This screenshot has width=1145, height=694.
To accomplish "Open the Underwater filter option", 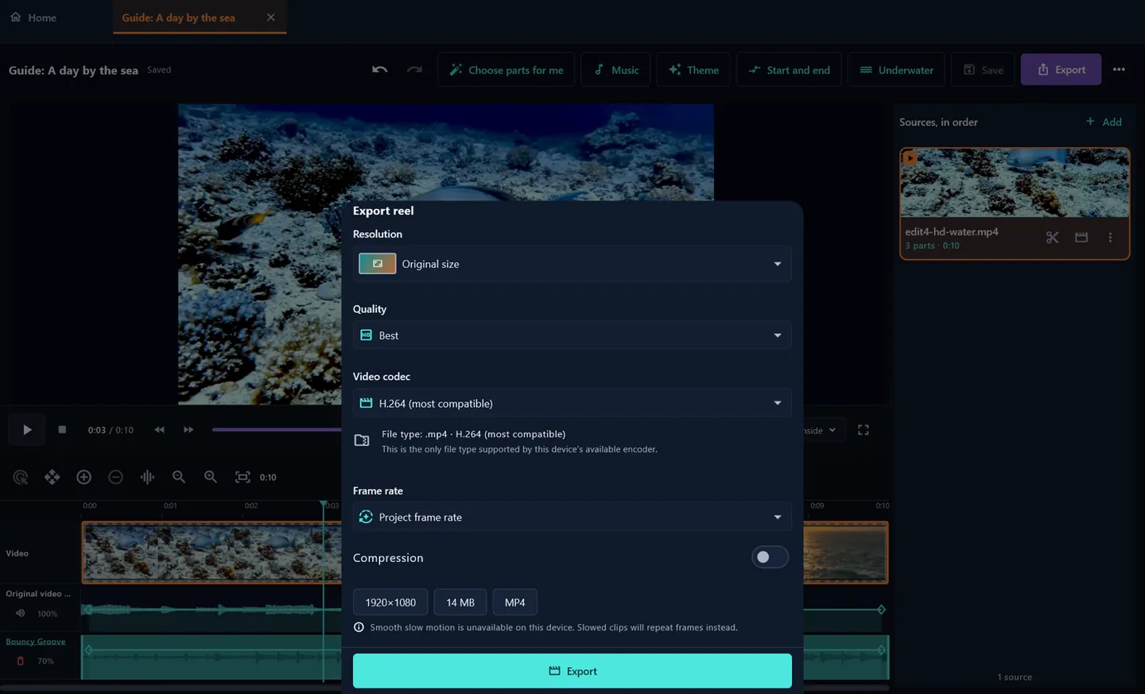I will click(x=896, y=70).
